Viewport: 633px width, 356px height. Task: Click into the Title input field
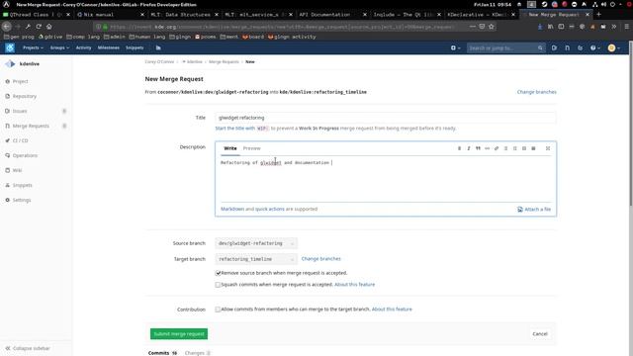pyautogui.click(x=386, y=118)
